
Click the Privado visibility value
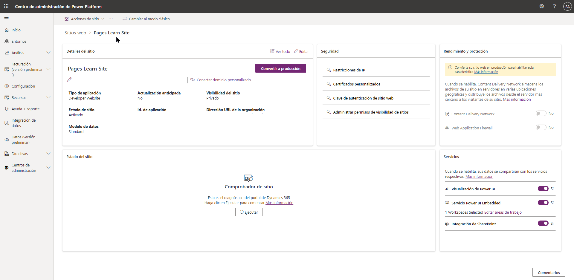pos(213,98)
